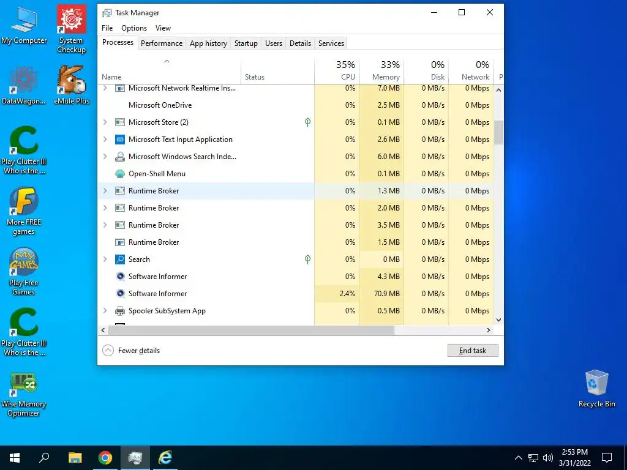Screen dimensions: 627x470
Task: Expand Microsoft Network Realtime Inspection row
Action: 105,88
